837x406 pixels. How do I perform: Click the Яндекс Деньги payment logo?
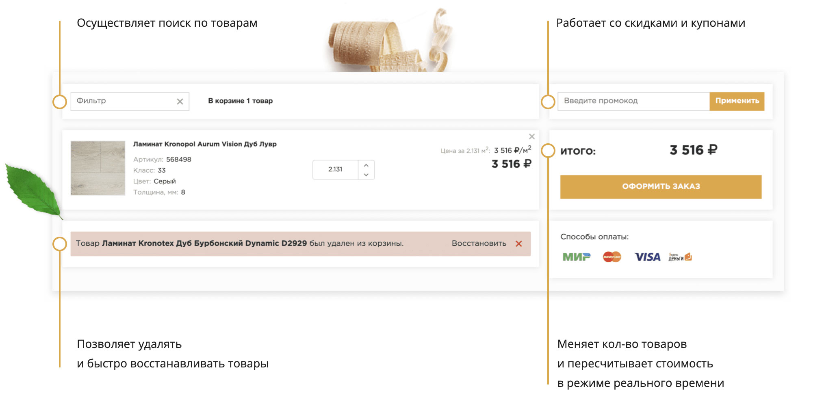coord(680,257)
